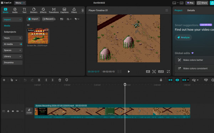Toggle track visibility eye icon
Image resolution: width=214 pixels, height=133 pixels.
pyautogui.click(x=13, y=111)
